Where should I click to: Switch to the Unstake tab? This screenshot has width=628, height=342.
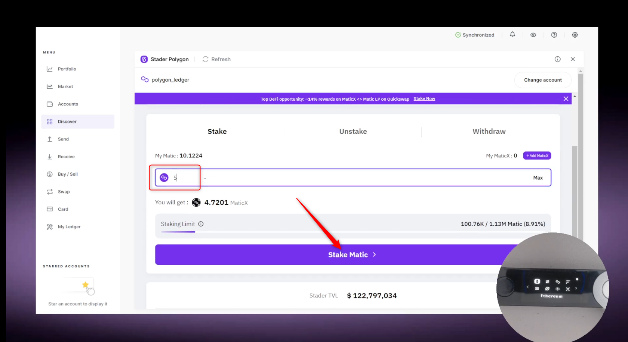pos(353,132)
